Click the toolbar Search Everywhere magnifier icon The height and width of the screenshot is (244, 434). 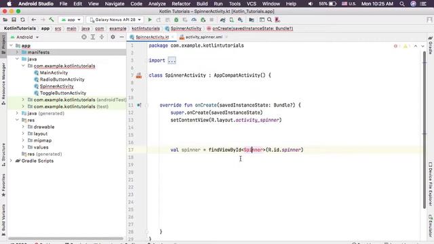tap(269, 20)
